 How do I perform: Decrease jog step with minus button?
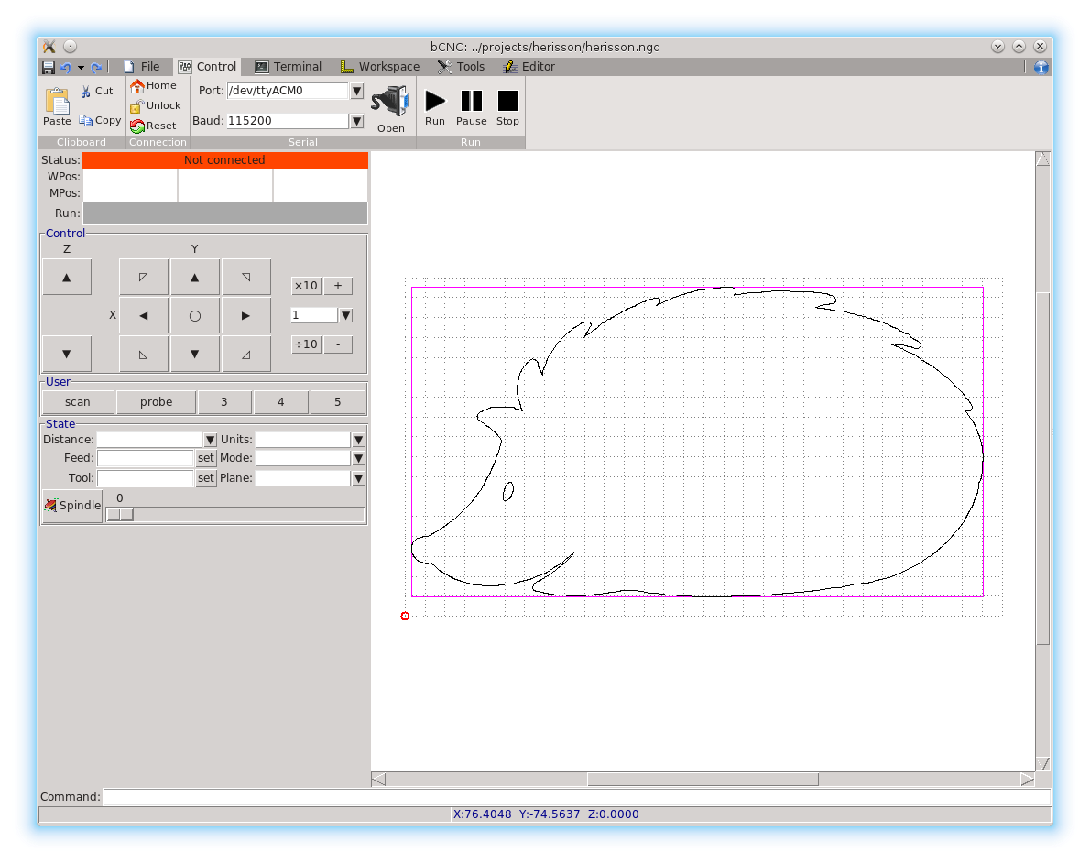pos(338,344)
